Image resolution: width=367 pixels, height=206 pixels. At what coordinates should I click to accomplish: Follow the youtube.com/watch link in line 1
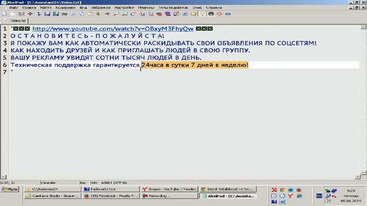click(x=113, y=29)
